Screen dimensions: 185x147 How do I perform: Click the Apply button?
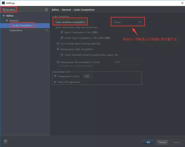(x=177, y=142)
